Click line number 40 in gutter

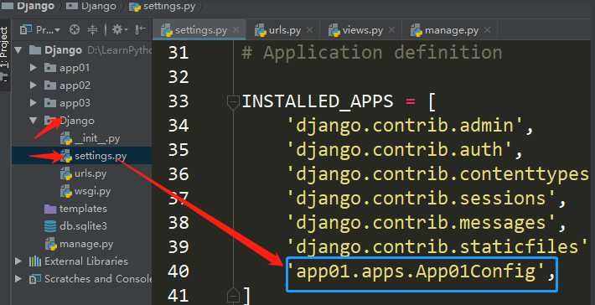pos(178,271)
